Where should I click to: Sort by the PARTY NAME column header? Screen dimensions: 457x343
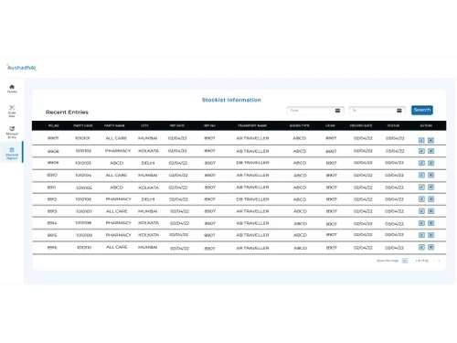114,125
